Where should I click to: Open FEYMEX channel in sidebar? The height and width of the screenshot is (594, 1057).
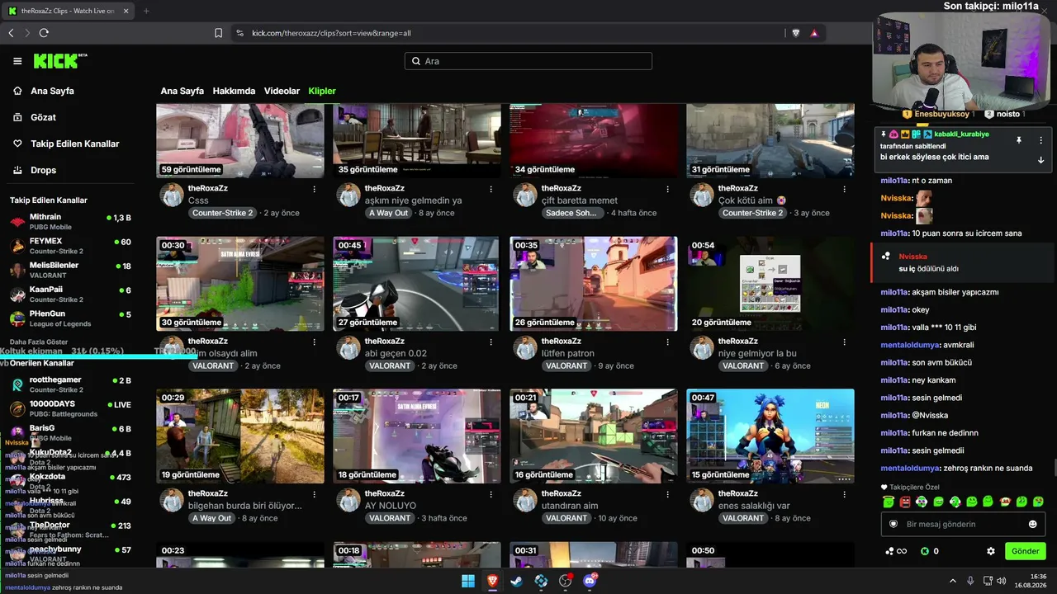[x=70, y=245]
